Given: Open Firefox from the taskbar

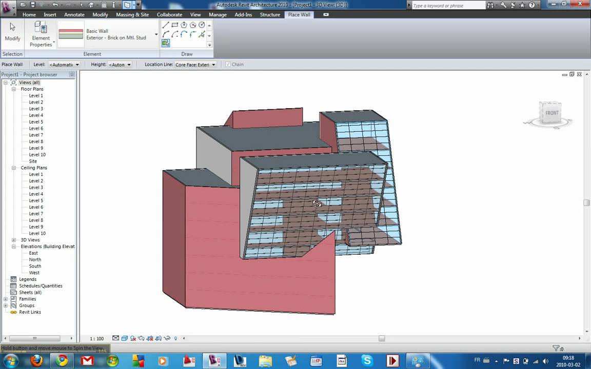Looking at the screenshot, I should (36, 360).
